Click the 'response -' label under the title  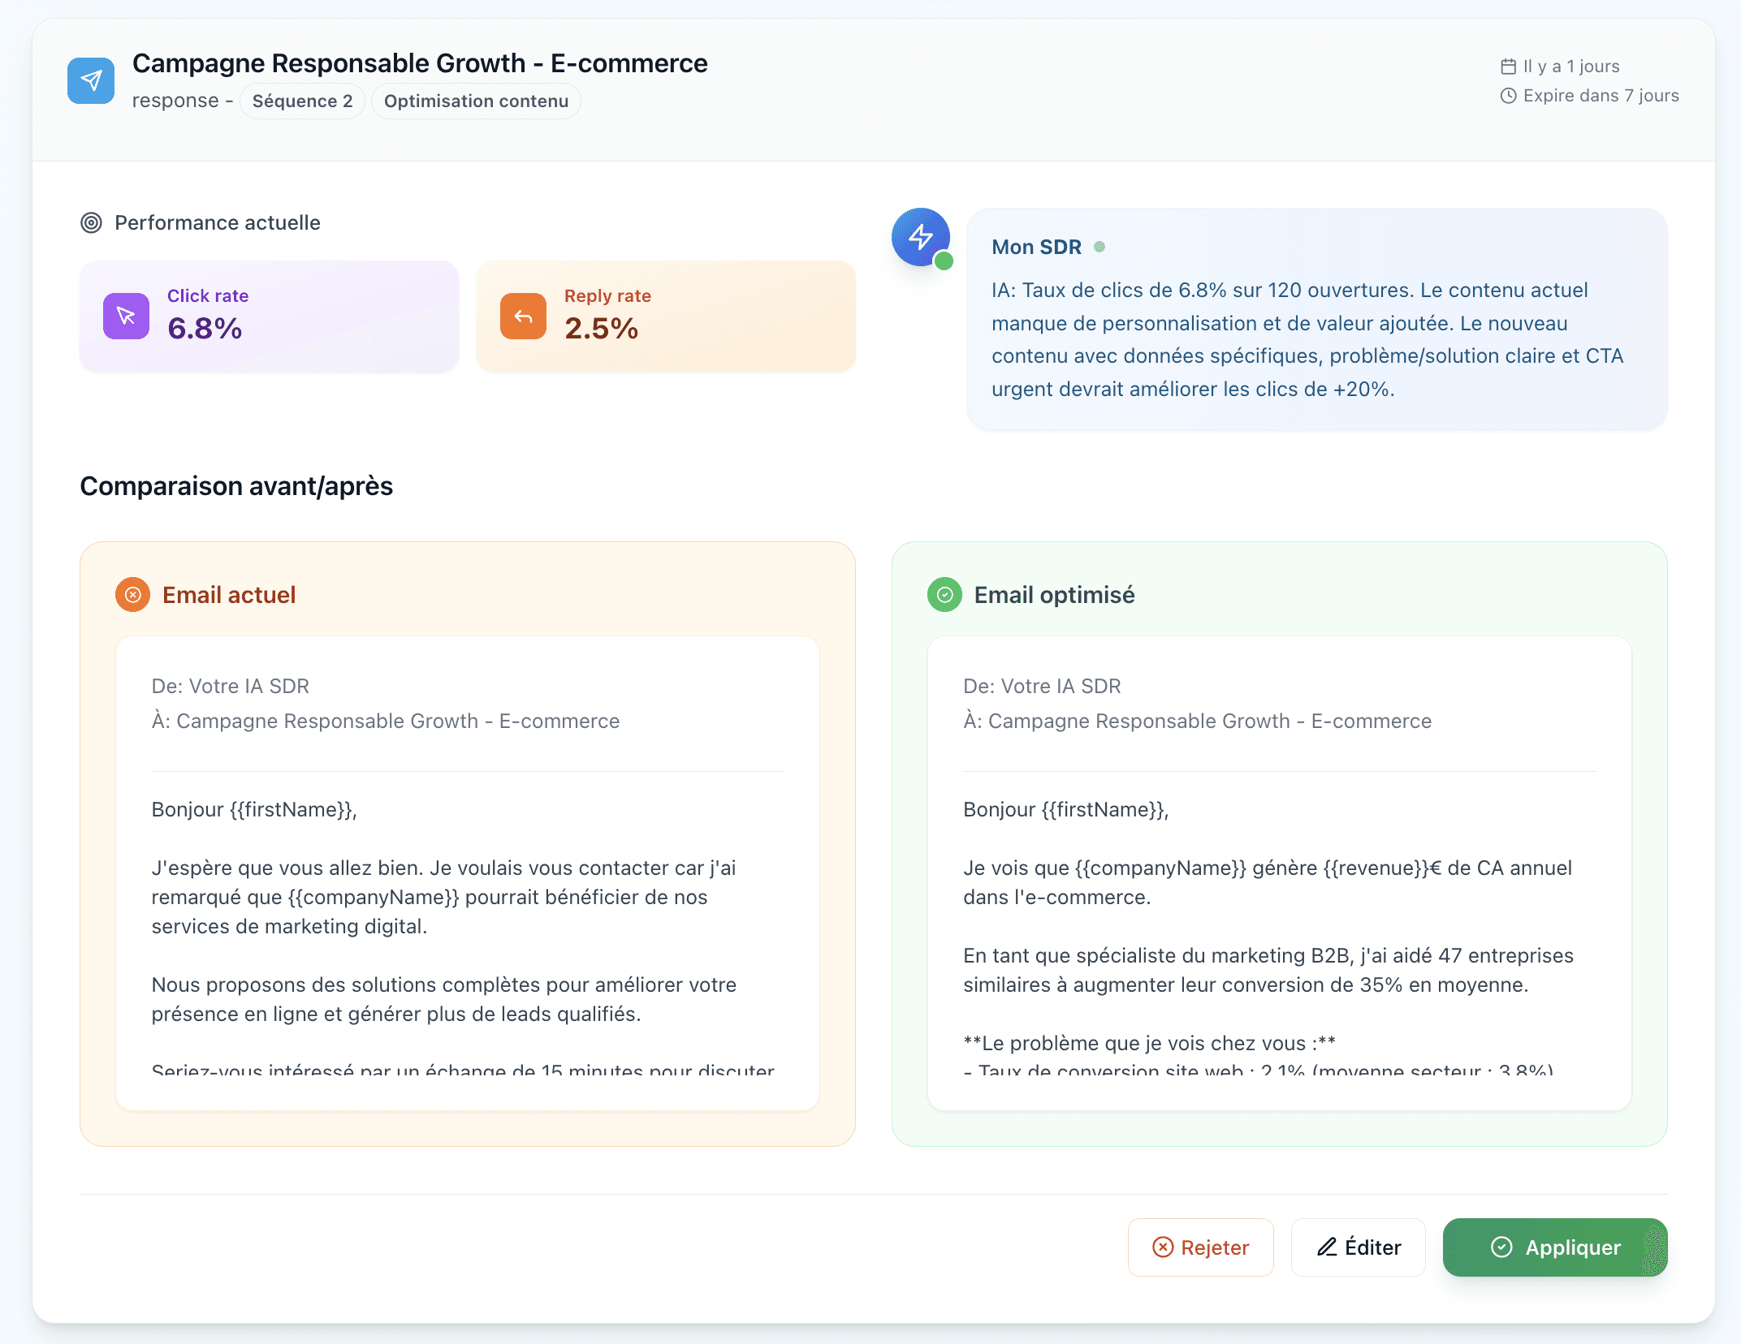pyautogui.click(x=183, y=101)
